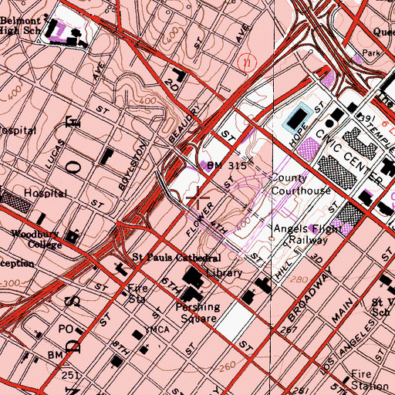Click the 2D street label
Screen dimensions: 395x395
(172, 85)
